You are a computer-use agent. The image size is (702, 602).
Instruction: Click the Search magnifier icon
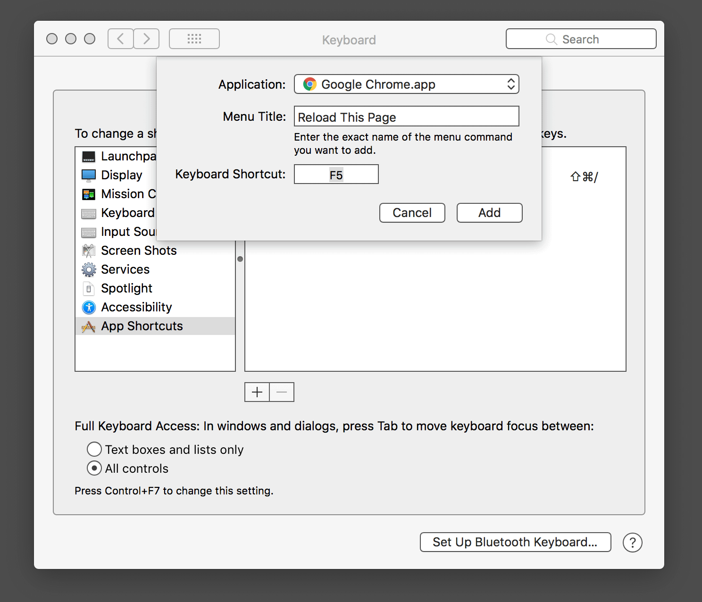tap(551, 39)
